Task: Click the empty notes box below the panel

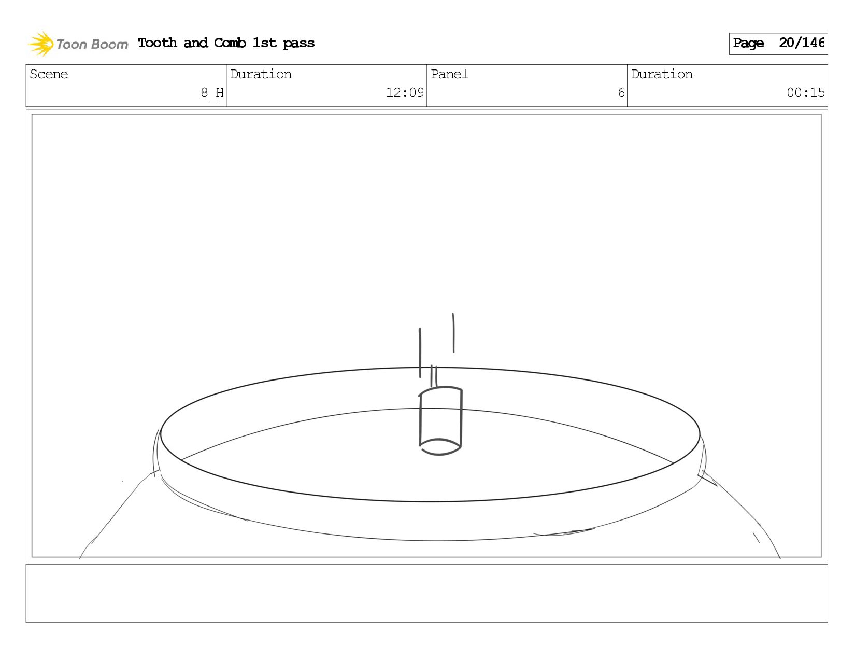Action: point(426,593)
